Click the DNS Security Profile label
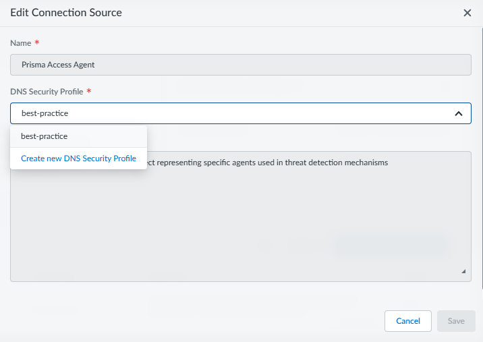483x342 pixels. pyautogui.click(x=47, y=92)
